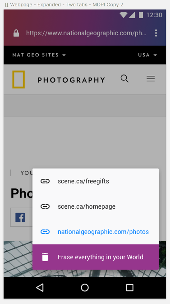Screen dimensions: 170x304
Task: Click the link icon beside scene.ca/freegifts
Action: point(45,181)
